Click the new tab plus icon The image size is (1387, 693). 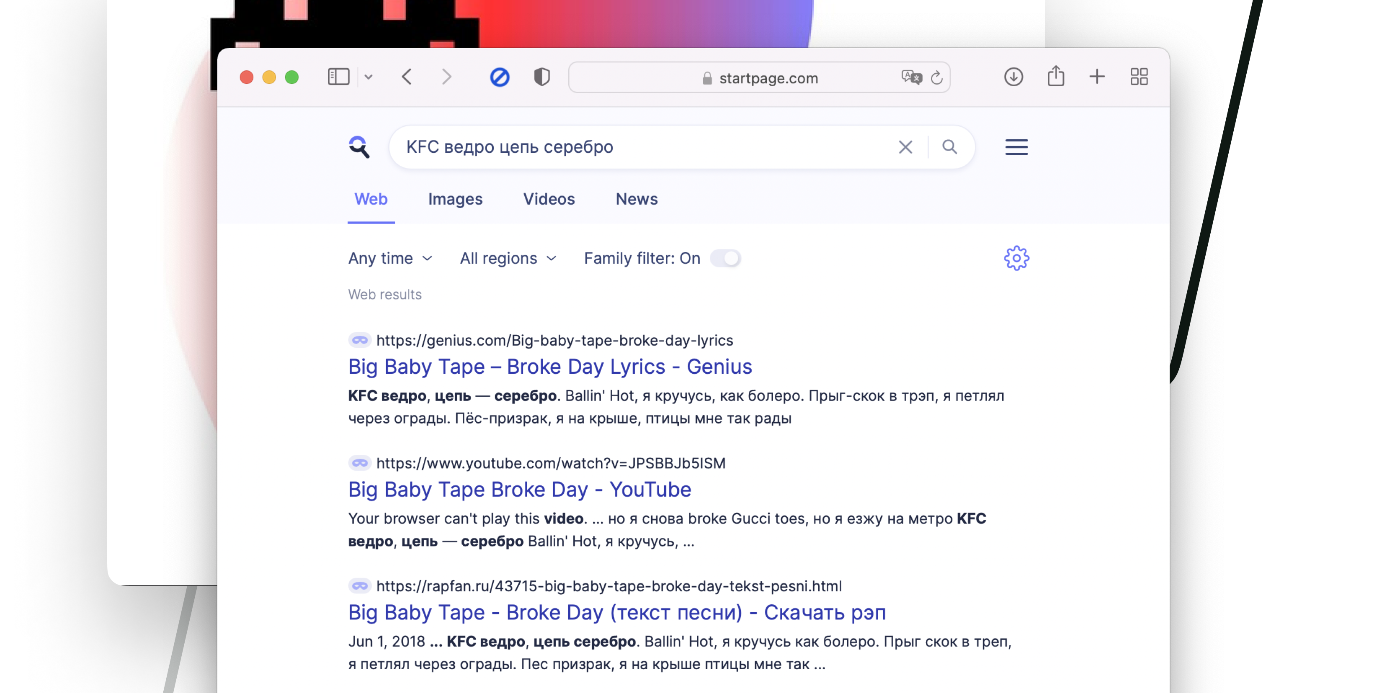tap(1097, 78)
